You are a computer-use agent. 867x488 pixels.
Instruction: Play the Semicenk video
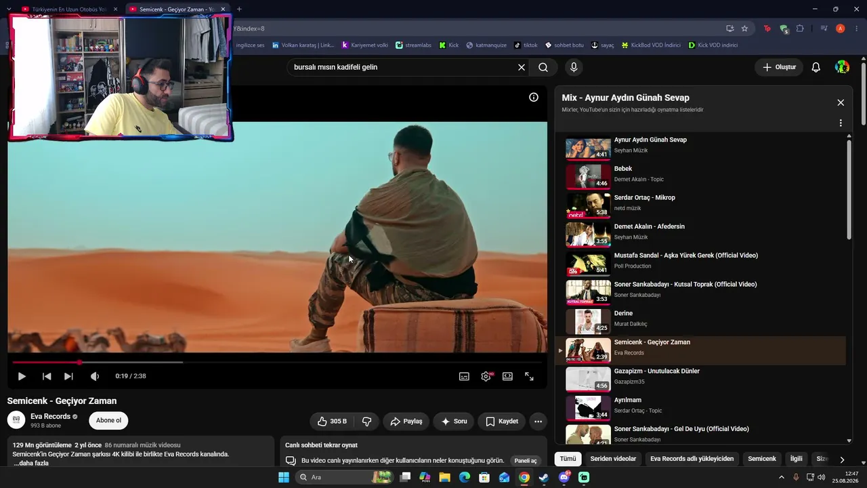coord(22,376)
